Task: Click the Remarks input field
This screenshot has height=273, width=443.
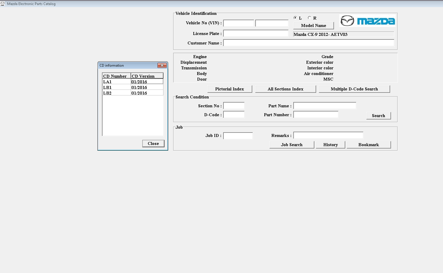Action: (x=328, y=135)
